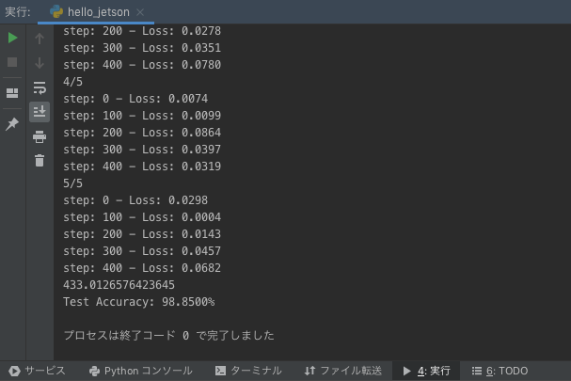Click line with Loss: 0.0682
Screen dimensions: 571x381
pyautogui.click(x=142, y=268)
